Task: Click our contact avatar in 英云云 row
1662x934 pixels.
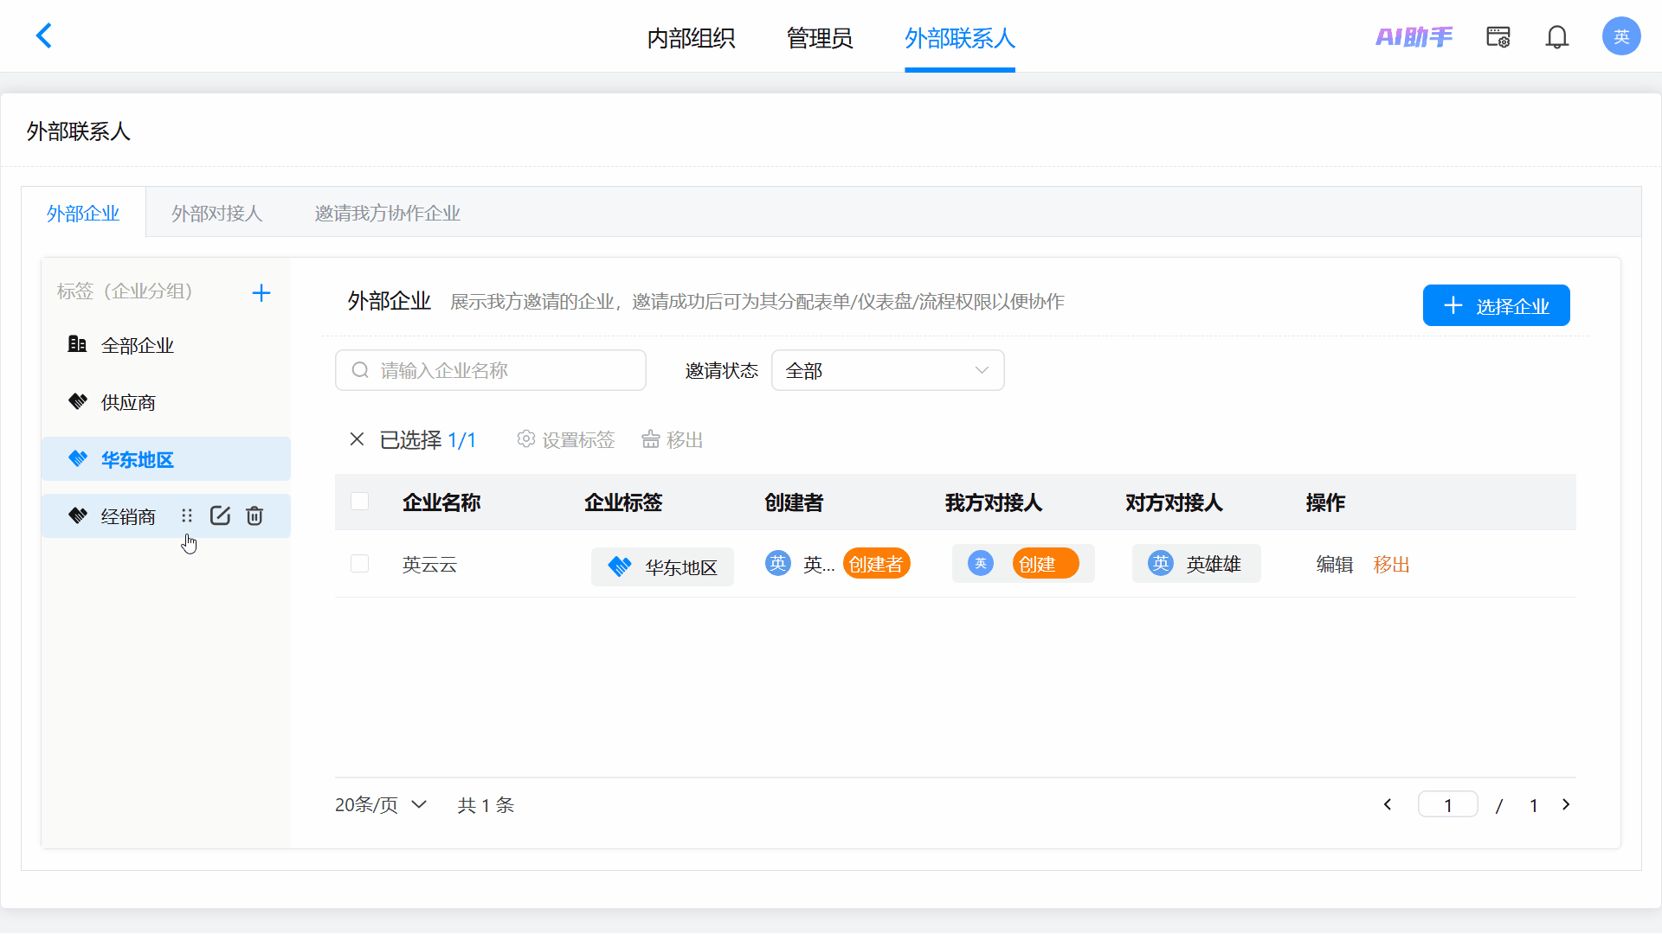Action: click(x=981, y=564)
